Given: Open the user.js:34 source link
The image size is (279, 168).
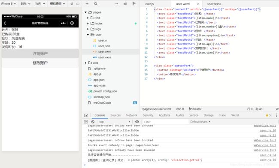Looking at the screenshot, I should pos(268,155).
